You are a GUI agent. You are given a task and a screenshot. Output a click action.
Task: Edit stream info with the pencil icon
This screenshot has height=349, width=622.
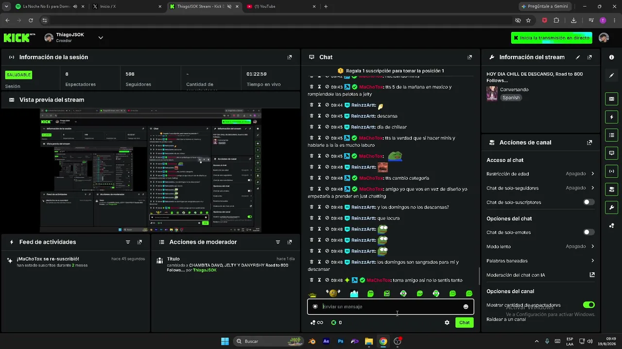click(x=578, y=57)
